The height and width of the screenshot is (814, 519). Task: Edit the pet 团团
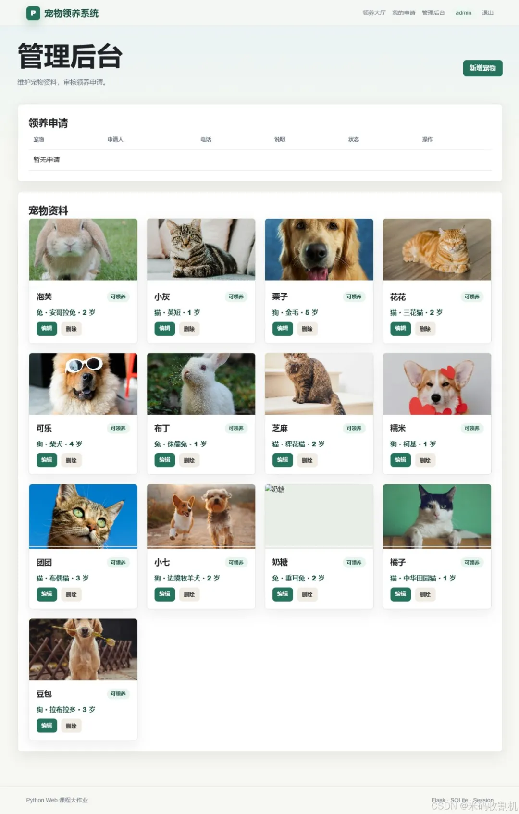tap(47, 594)
